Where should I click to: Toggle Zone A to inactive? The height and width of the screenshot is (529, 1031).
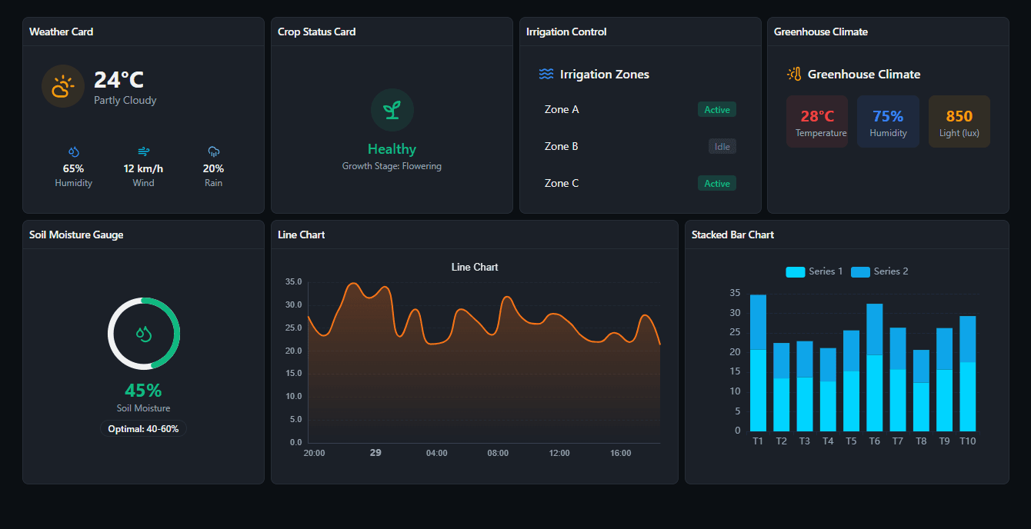pos(716,109)
